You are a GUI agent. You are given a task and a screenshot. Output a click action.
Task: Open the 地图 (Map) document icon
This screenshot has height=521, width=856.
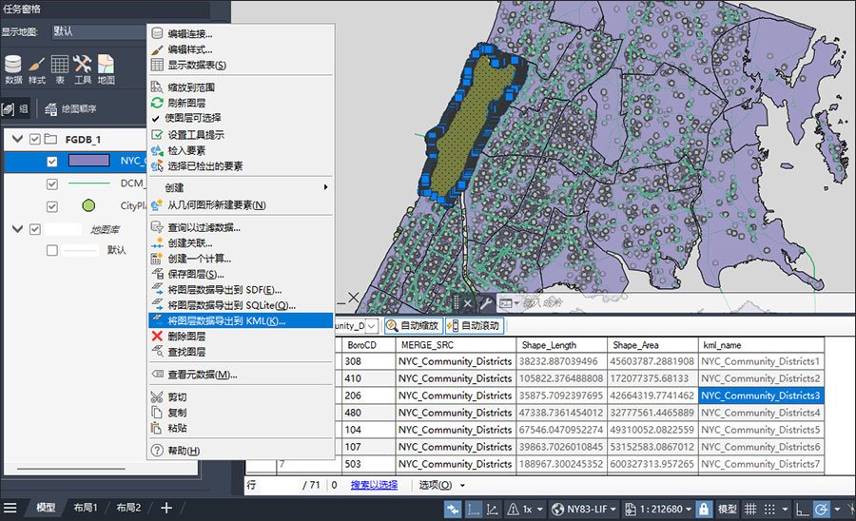106,69
